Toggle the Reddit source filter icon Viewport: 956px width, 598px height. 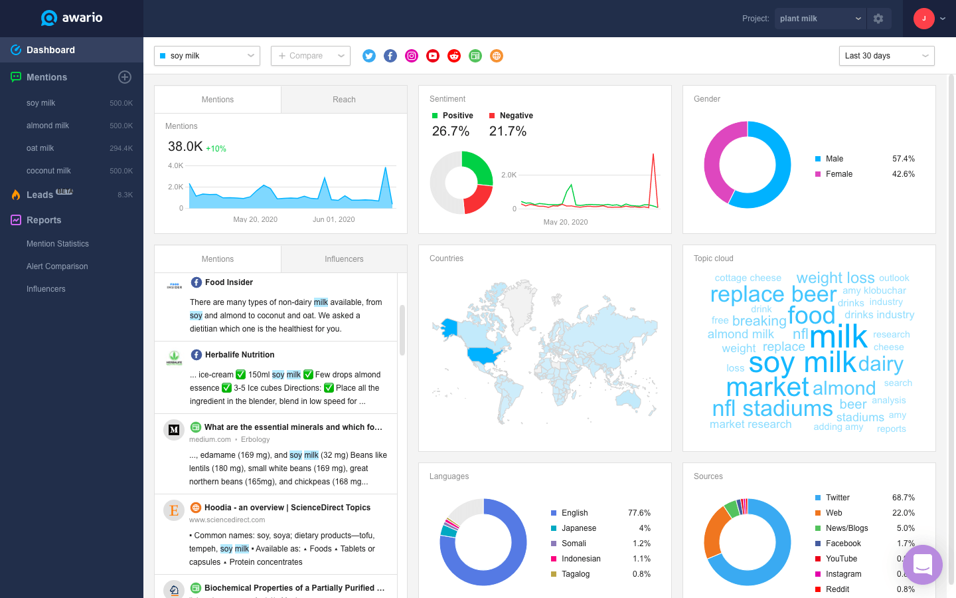point(454,56)
